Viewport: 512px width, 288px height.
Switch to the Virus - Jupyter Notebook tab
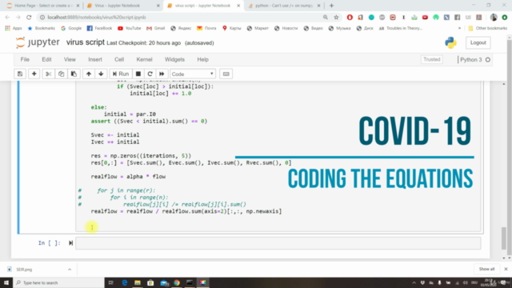click(x=122, y=6)
